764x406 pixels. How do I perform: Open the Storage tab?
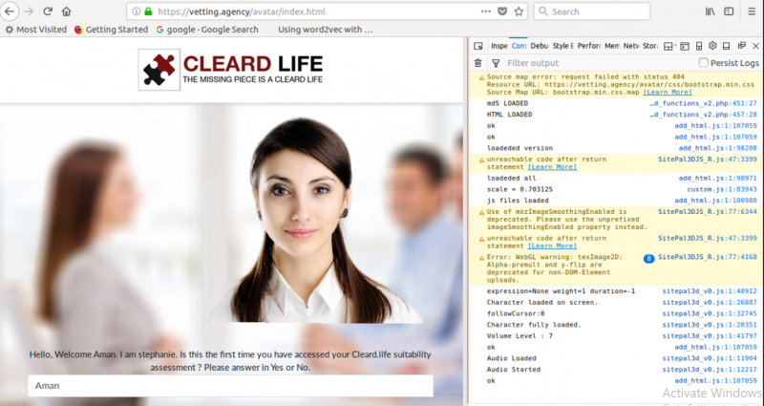[650, 46]
